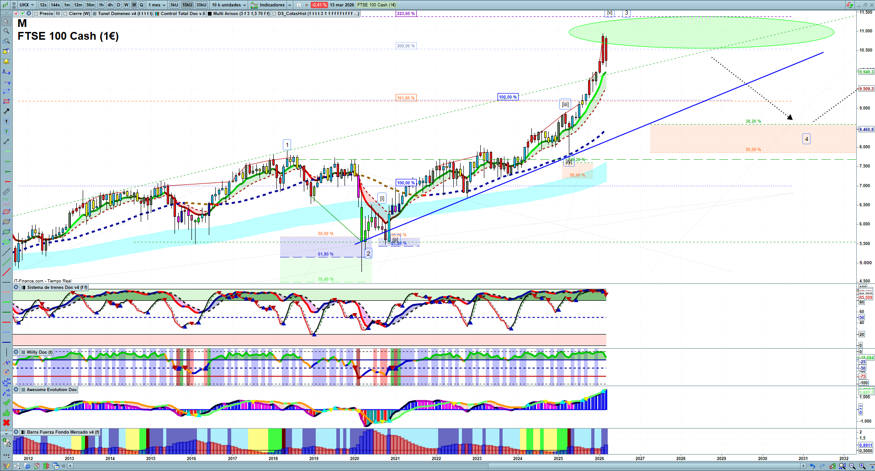The width and height of the screenshot is (875, 471).
Task: Select the blue rectangle drawing tool
Action: tap(6, 91)
